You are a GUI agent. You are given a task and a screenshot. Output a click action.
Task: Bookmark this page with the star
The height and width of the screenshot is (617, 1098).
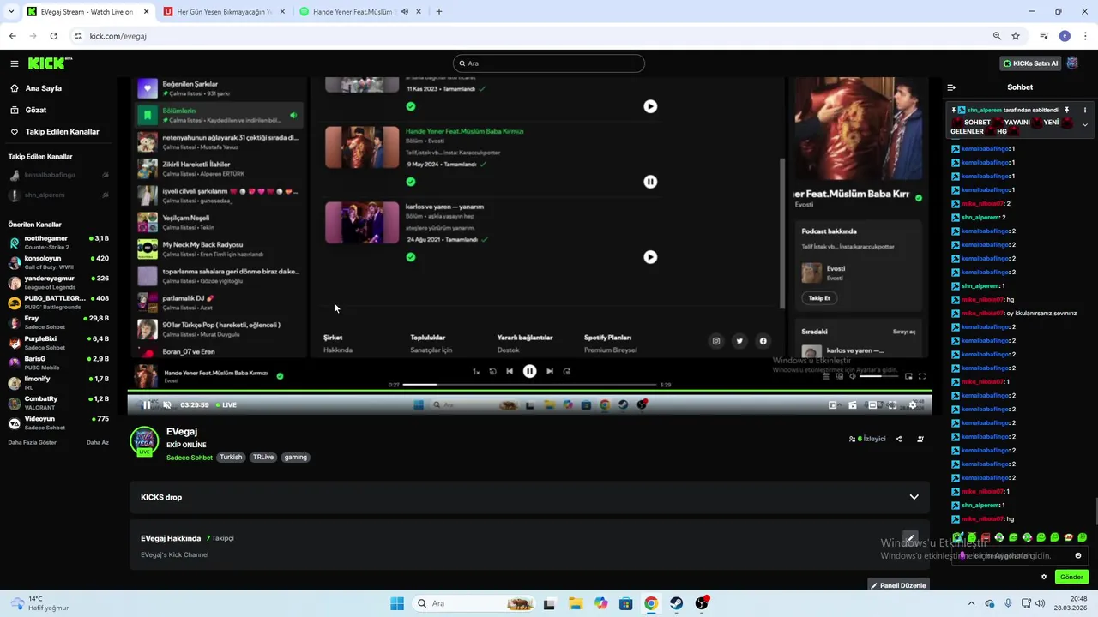click(1016, 36)
